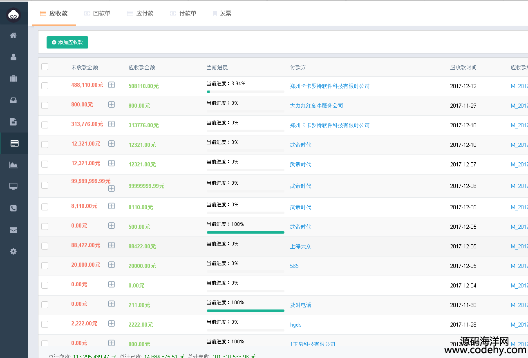This screenshot has height=358, width=528.
Task: Click the 添加应收款 button
Action: 67,42
